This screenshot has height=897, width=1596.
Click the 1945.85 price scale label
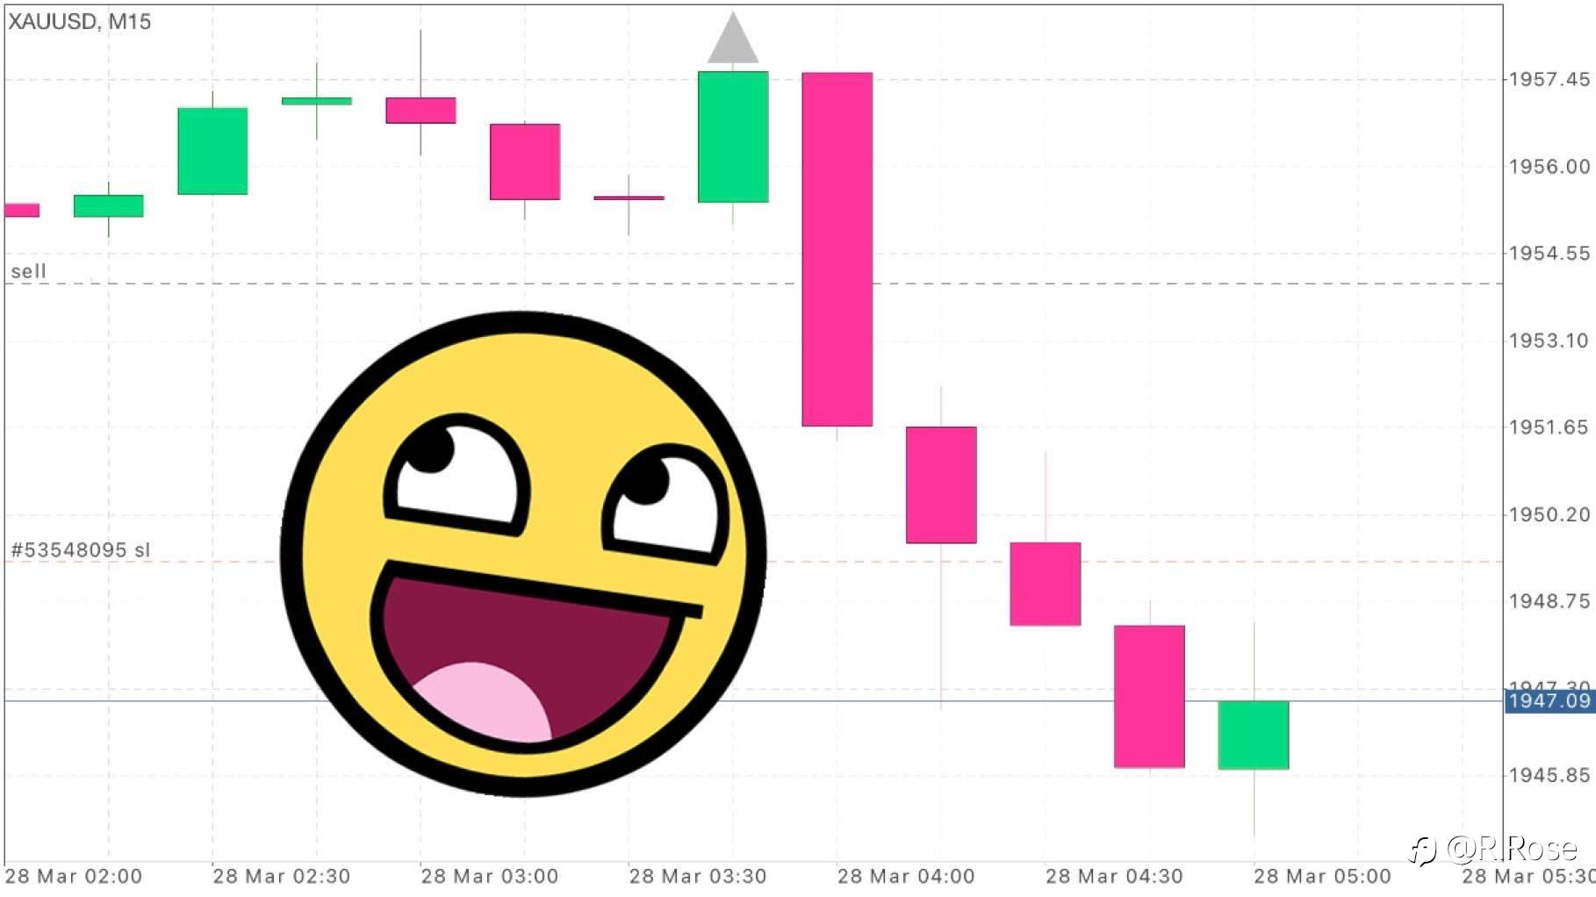coord(1549,775)
